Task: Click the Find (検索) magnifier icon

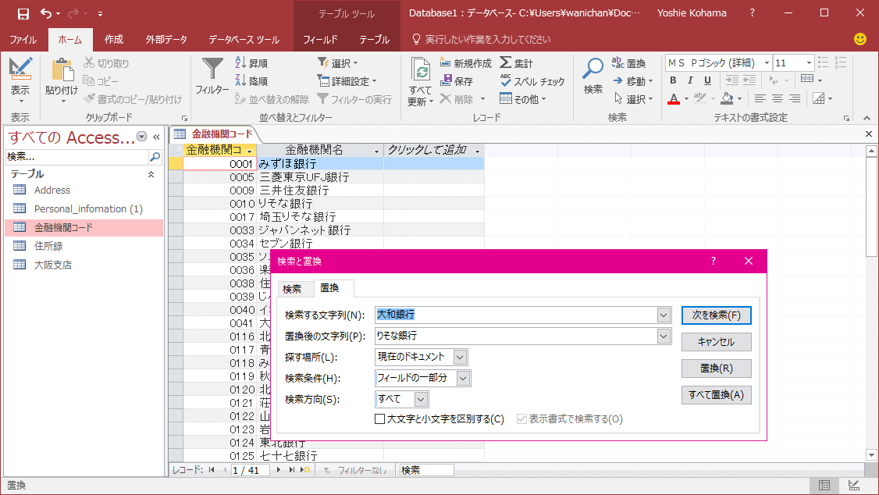Action: [593, 69]
